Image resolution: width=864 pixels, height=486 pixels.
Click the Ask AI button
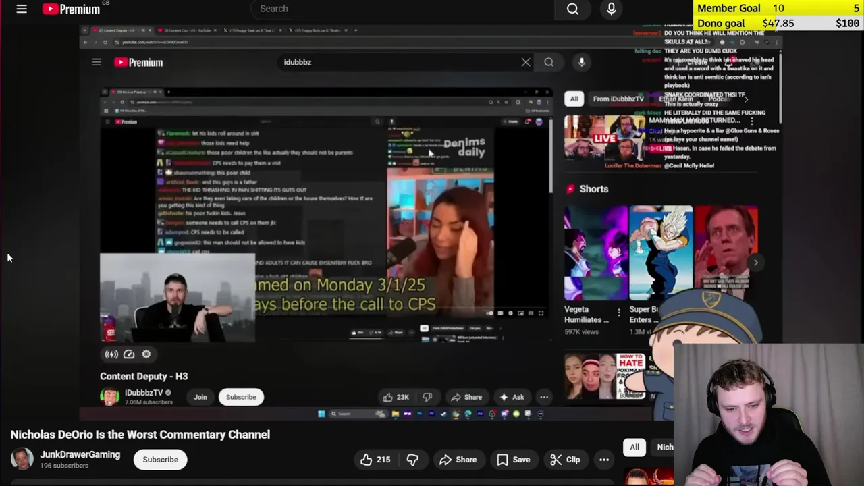click(511, 397)
